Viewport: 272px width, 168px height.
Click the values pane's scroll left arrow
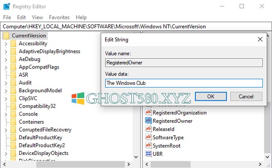click(x=147, y=164)
